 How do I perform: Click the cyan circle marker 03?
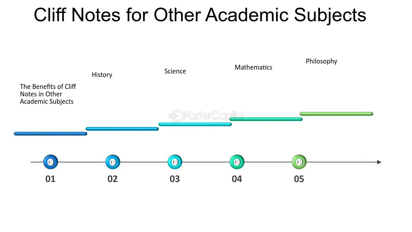[175, 162]
